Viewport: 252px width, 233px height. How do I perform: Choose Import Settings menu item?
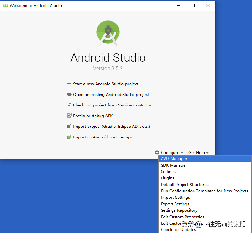[x=205, y=198]
